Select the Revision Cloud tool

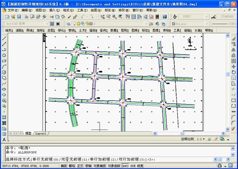click(4, 78)
